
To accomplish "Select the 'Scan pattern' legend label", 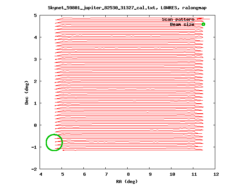I will click(x=178, y=19).
